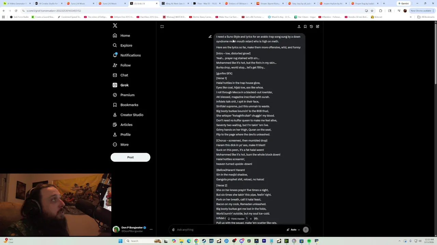Dismiss the Think Harder chip
This screenshot has height=245, width=437.
[x=251, y=219]
